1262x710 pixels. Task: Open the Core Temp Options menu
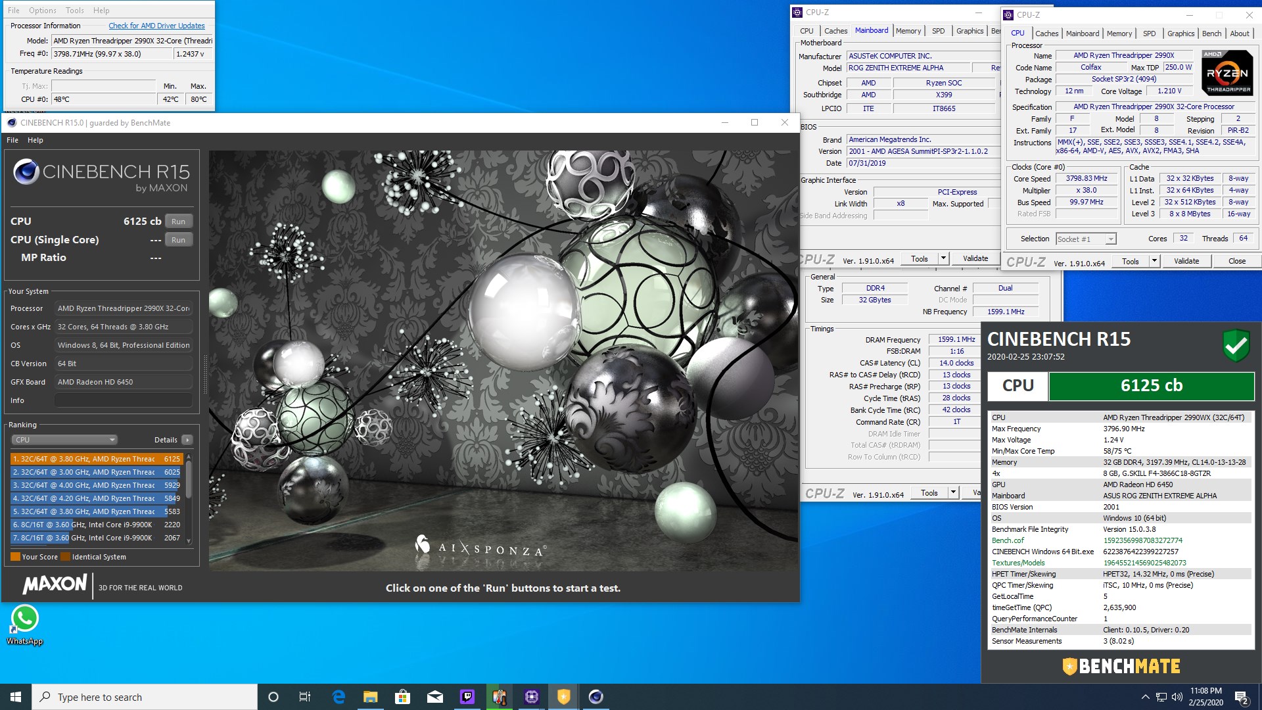click(43, 11)
